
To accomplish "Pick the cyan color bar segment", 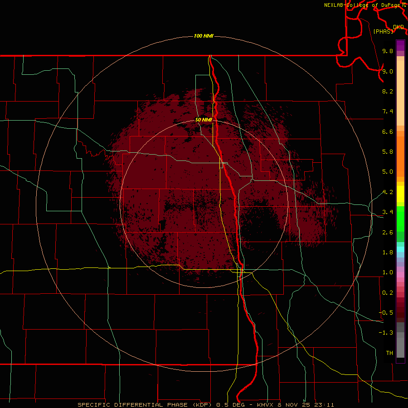I will coord(400,249).
